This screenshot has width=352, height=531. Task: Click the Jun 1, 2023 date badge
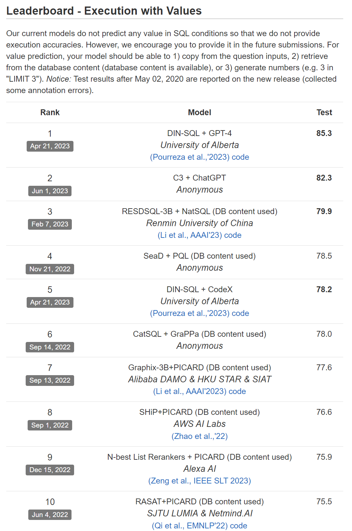point(50,191)
